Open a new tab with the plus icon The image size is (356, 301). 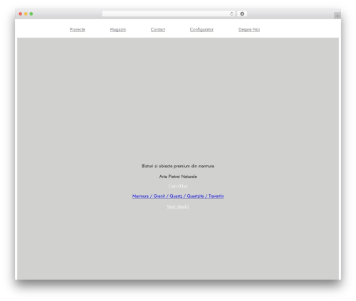coord(337,16)
